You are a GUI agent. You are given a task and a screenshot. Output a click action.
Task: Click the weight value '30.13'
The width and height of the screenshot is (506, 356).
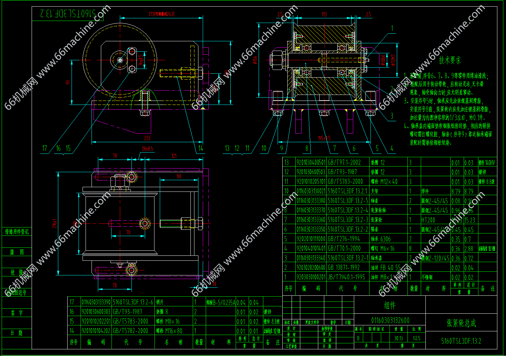[398, 338]
